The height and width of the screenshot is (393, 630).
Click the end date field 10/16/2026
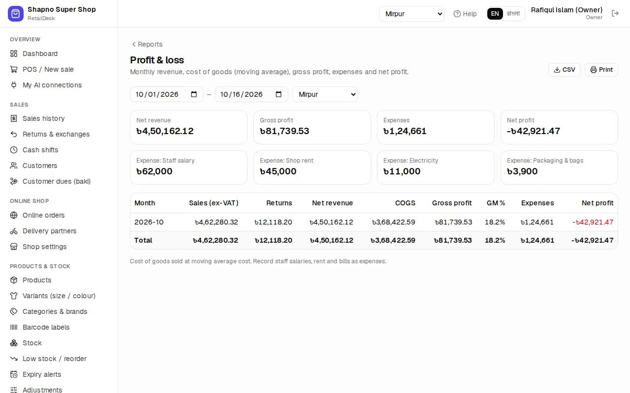[252, 94]
